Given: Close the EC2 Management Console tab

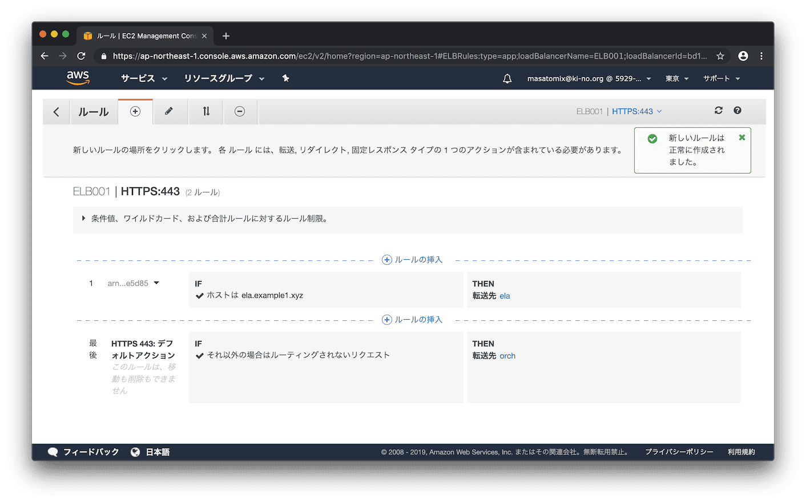Looking at the screenshot, I should (x=204, y=36).
